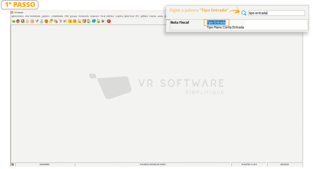The width and height of the screenshot is (313, 169).
Task: Open the CRM menu
Action: (x=66, y=16)
